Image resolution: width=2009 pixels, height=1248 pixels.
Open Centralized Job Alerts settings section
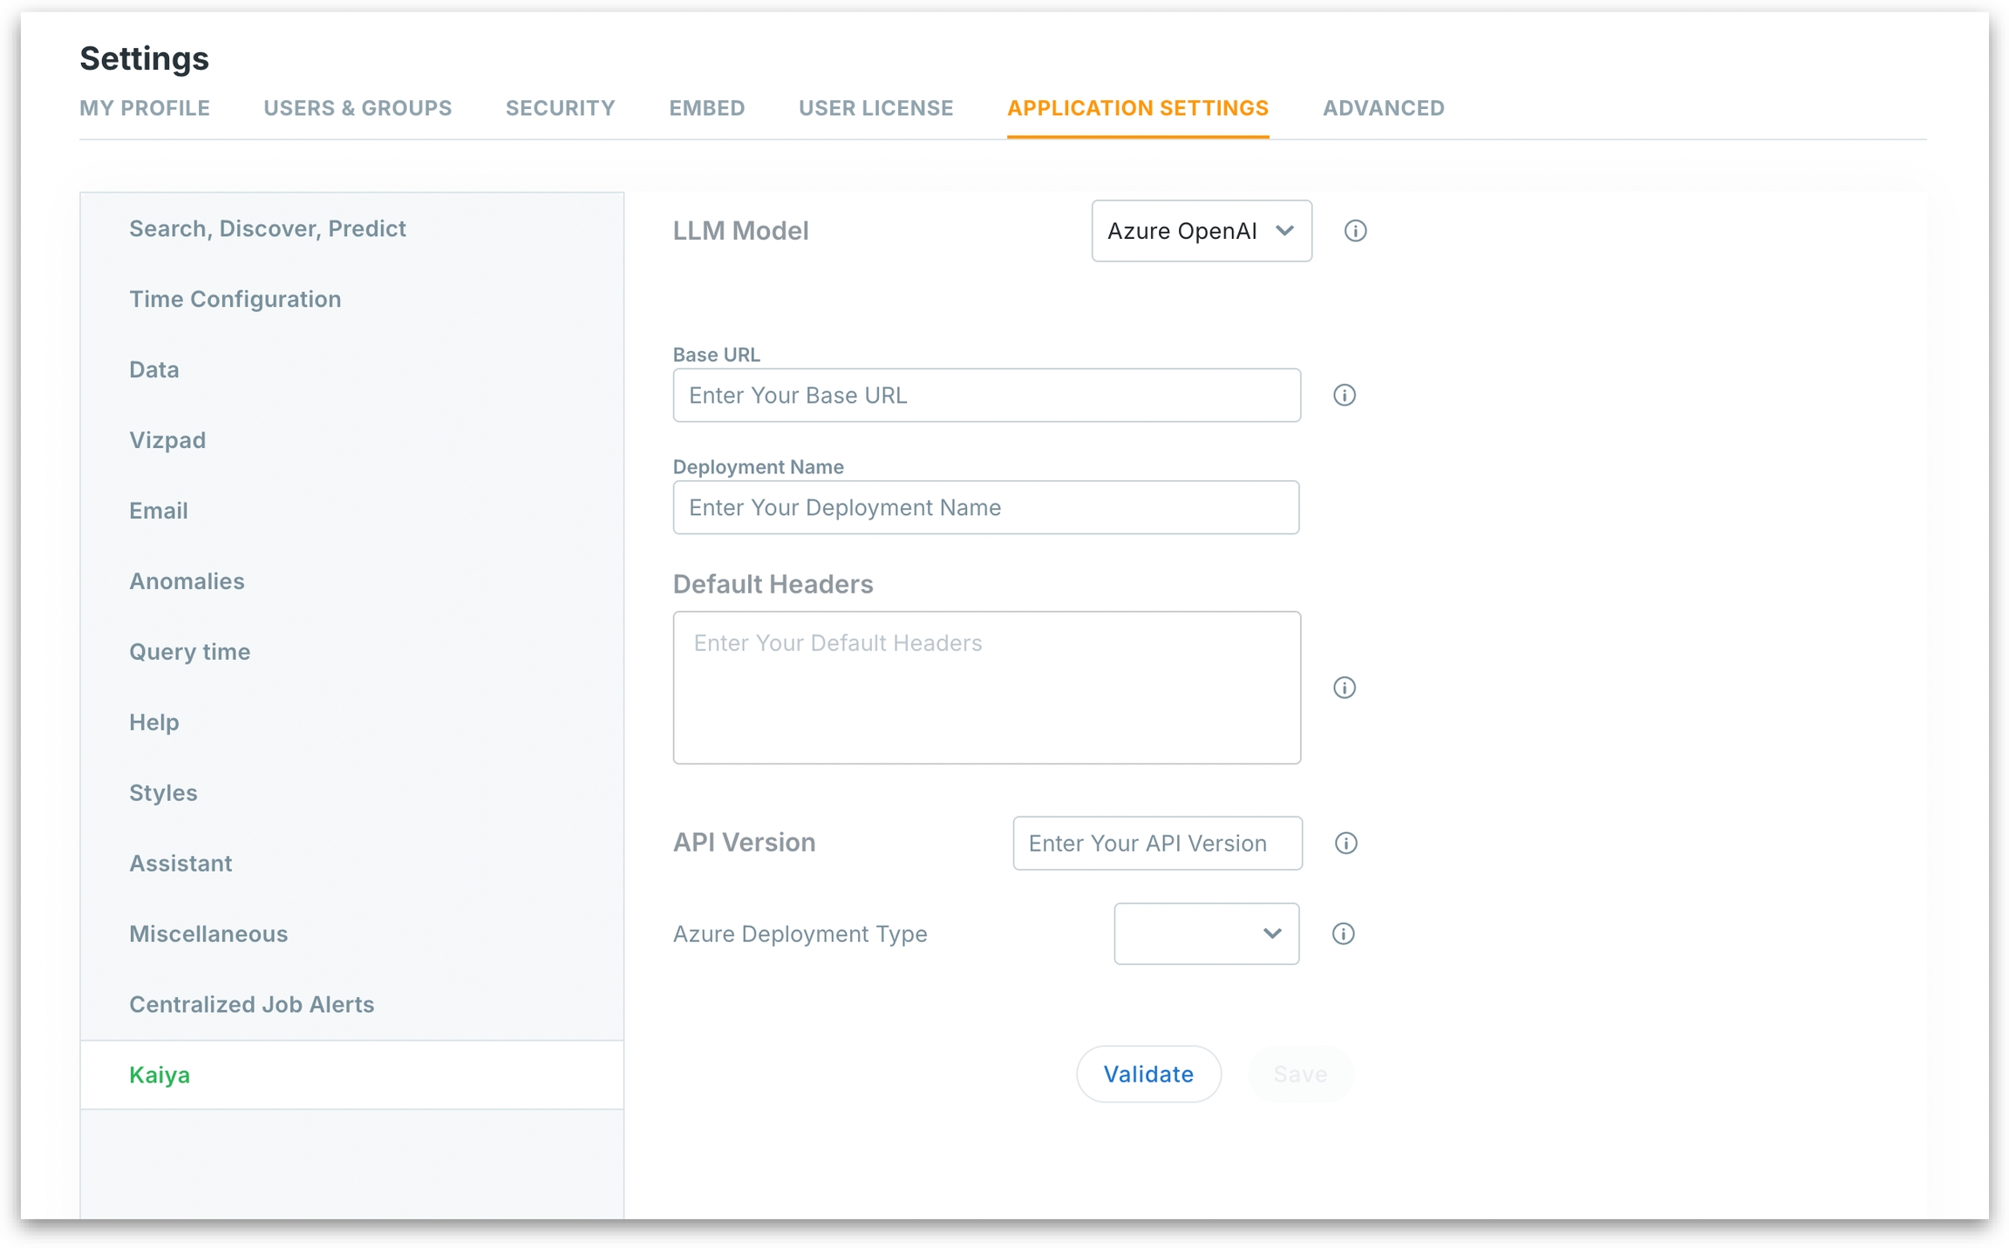[x=251, y=1004]
